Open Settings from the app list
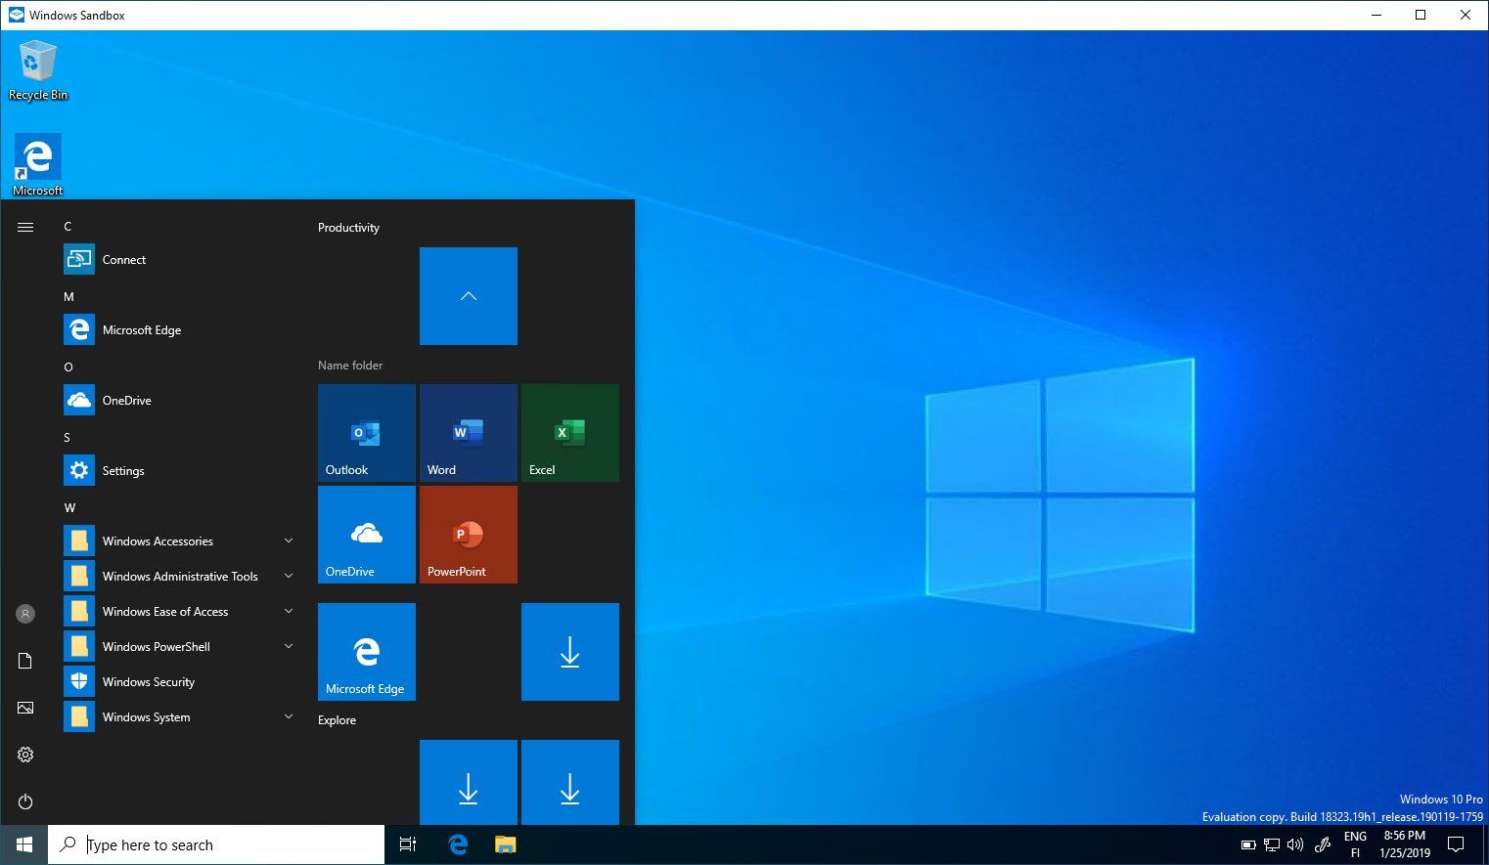 178,470
